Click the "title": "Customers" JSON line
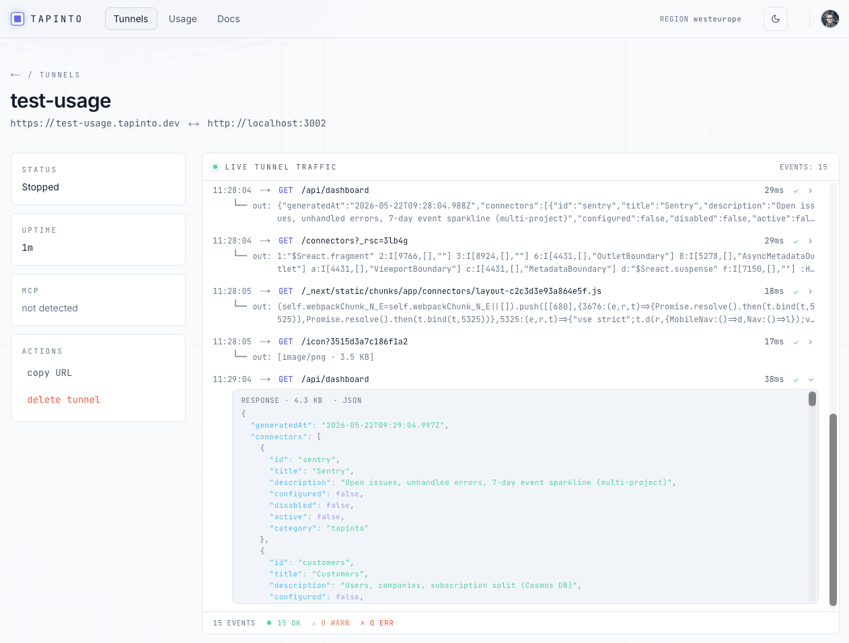 click(319, 574)
